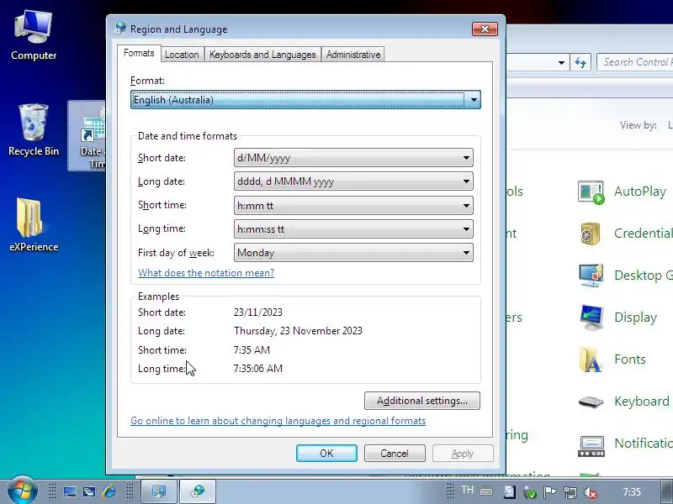The image size is (673, 504).
Task: Expand the Long time format dropdown
Action: 353,228
